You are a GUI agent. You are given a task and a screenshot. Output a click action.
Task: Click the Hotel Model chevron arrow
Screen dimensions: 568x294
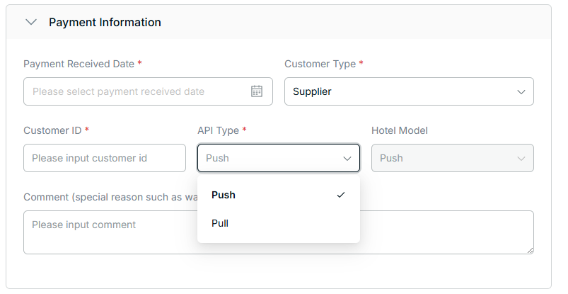tap(521, 158)
